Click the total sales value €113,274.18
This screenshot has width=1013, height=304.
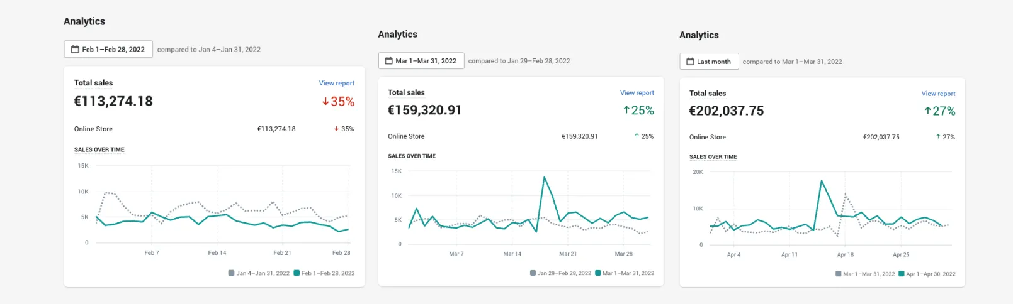113,101
